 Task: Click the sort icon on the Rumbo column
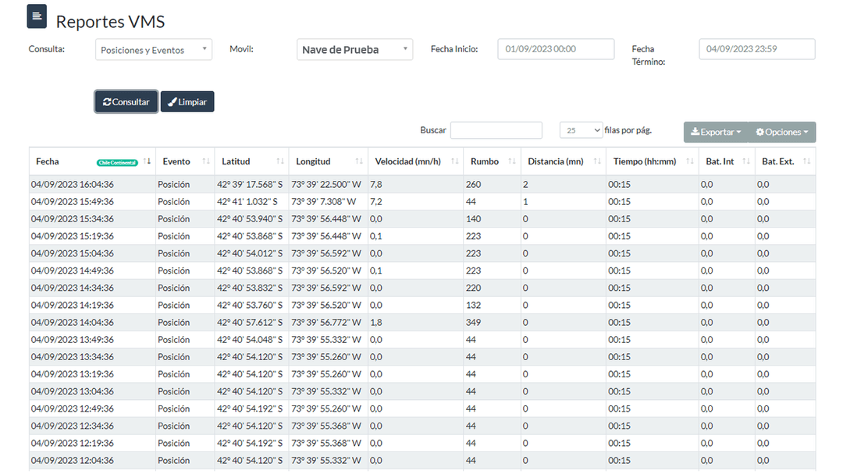pos(511,161)
